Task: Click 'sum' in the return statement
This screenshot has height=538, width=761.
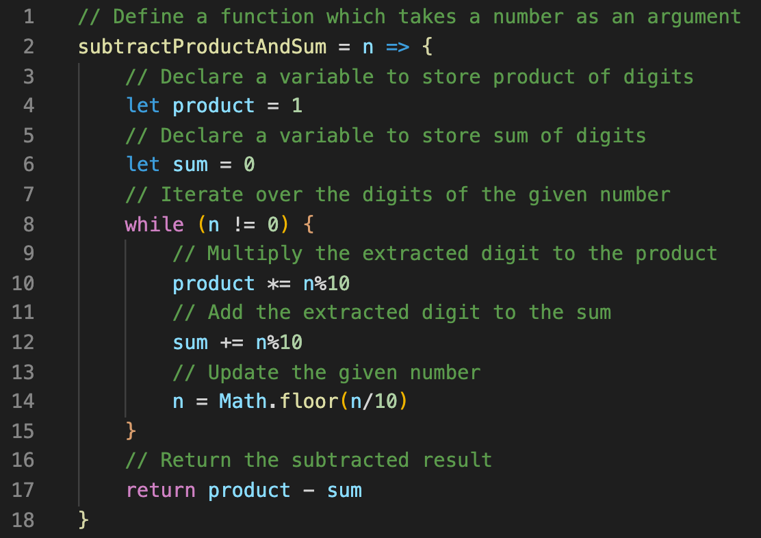Action: point(344,490)
